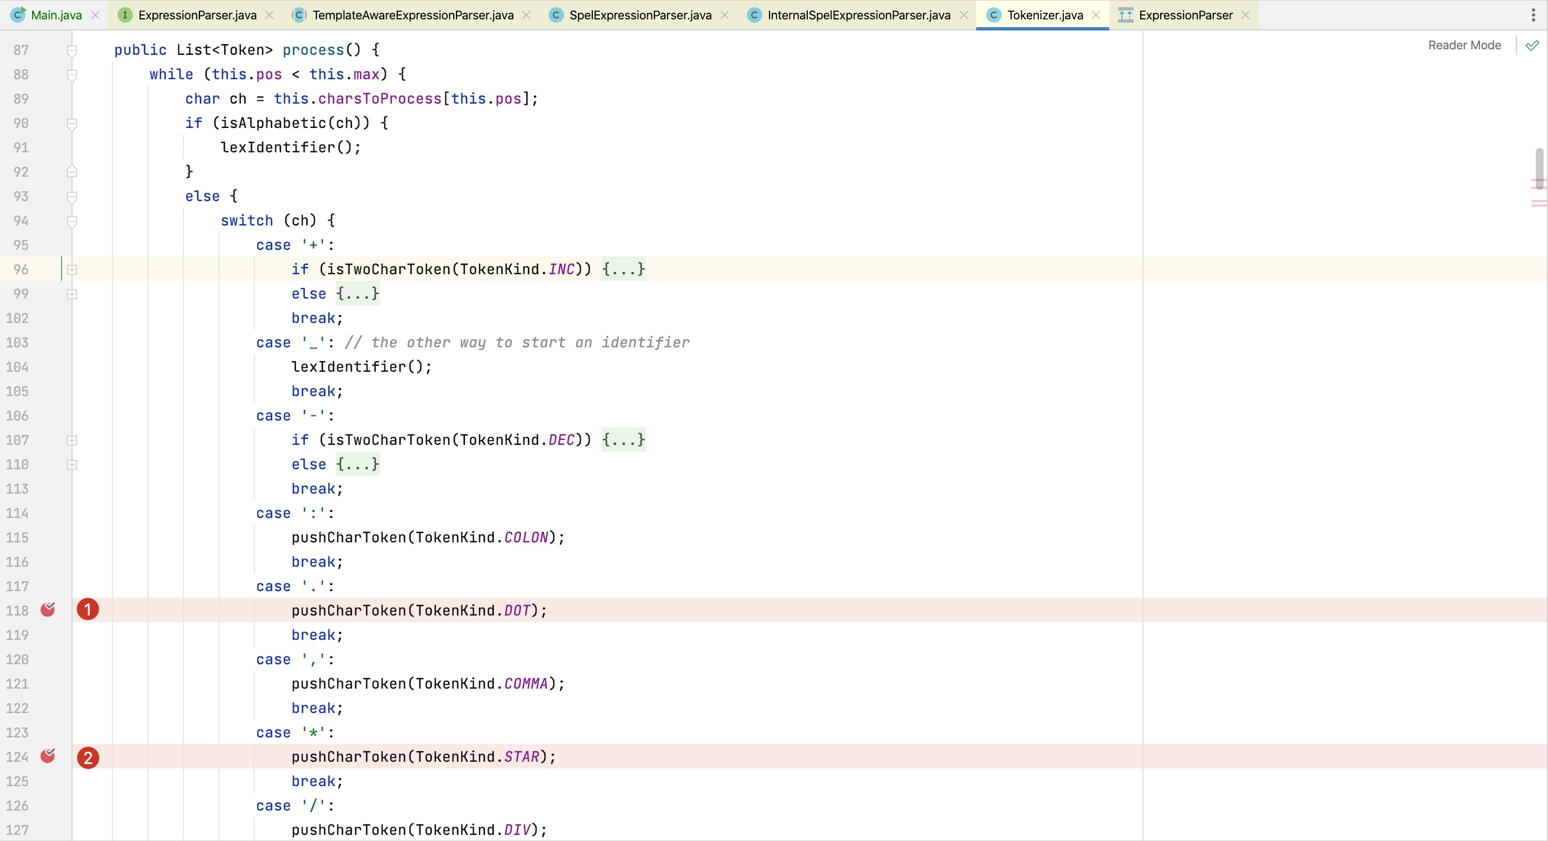Open the SpelExpressionParser.java tab
The image size is (1548, 841).
click(x=640, y=15)
